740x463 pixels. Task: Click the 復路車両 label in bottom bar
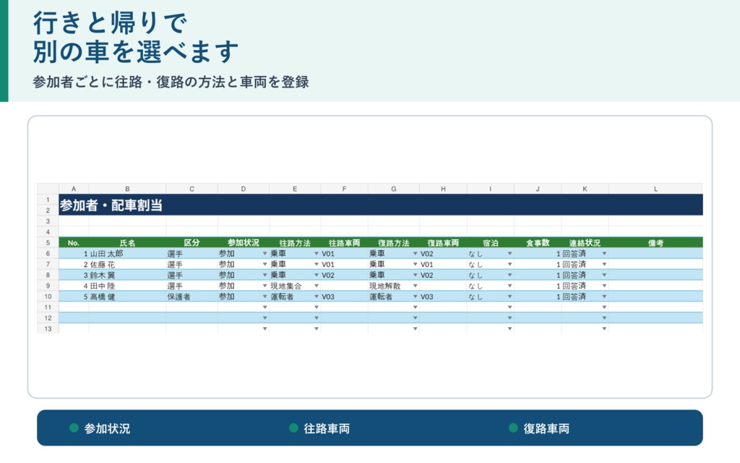(546, 428)
